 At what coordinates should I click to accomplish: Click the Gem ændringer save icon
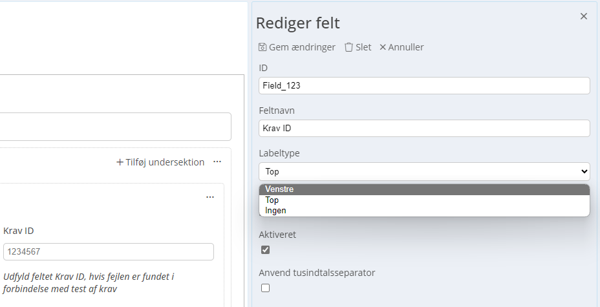coord(262,47)
